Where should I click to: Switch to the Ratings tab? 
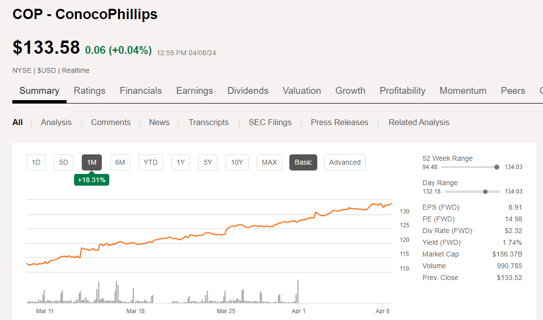90,90
